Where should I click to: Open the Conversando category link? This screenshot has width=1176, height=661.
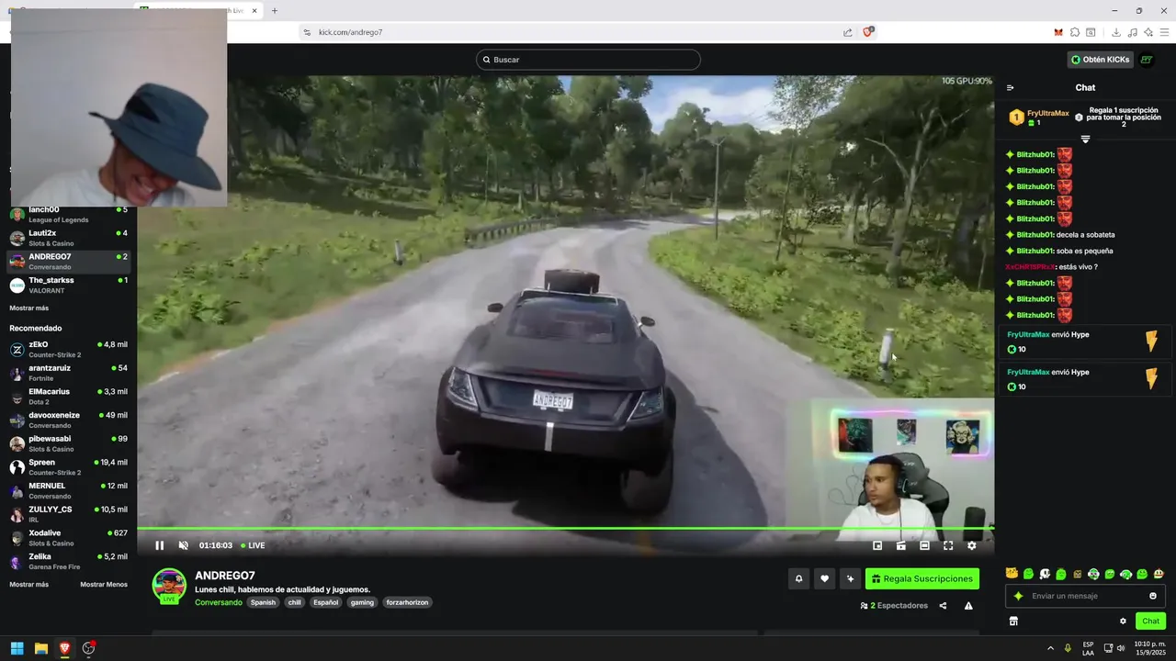click(x=219, y=602)
